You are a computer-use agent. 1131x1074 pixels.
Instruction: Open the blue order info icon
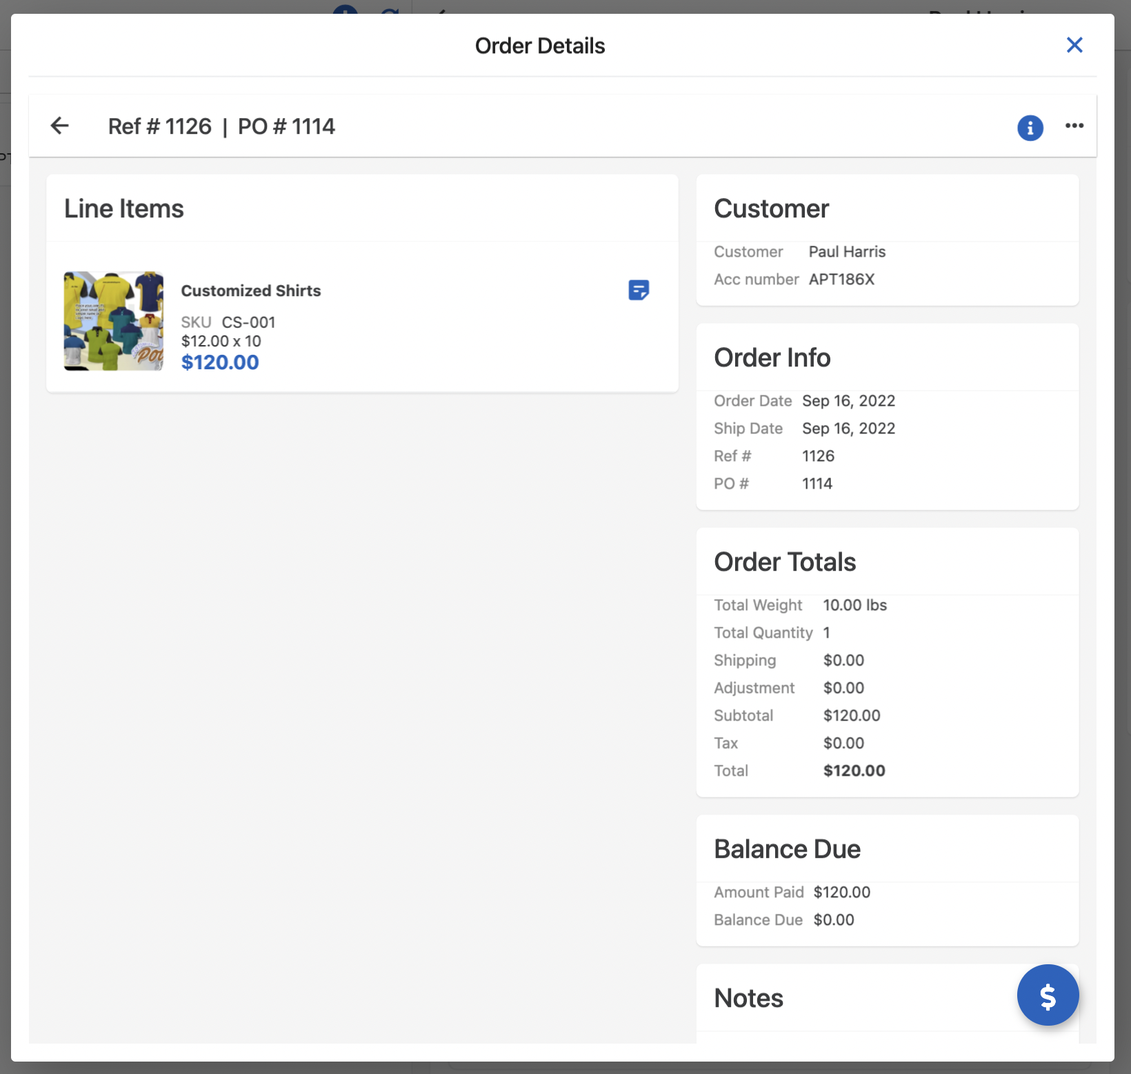(1030, 128)
